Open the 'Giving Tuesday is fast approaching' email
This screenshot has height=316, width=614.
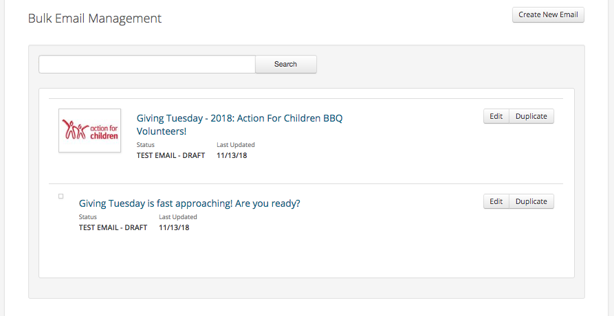tap(189, 203)
